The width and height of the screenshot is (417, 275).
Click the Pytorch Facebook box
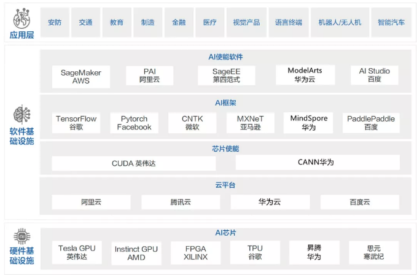134,123
